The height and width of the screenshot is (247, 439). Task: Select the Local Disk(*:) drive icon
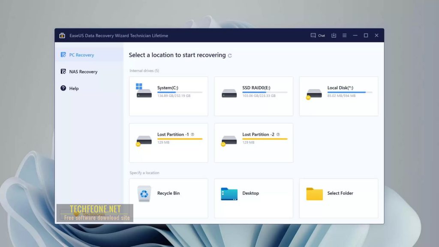coord(313,94)
